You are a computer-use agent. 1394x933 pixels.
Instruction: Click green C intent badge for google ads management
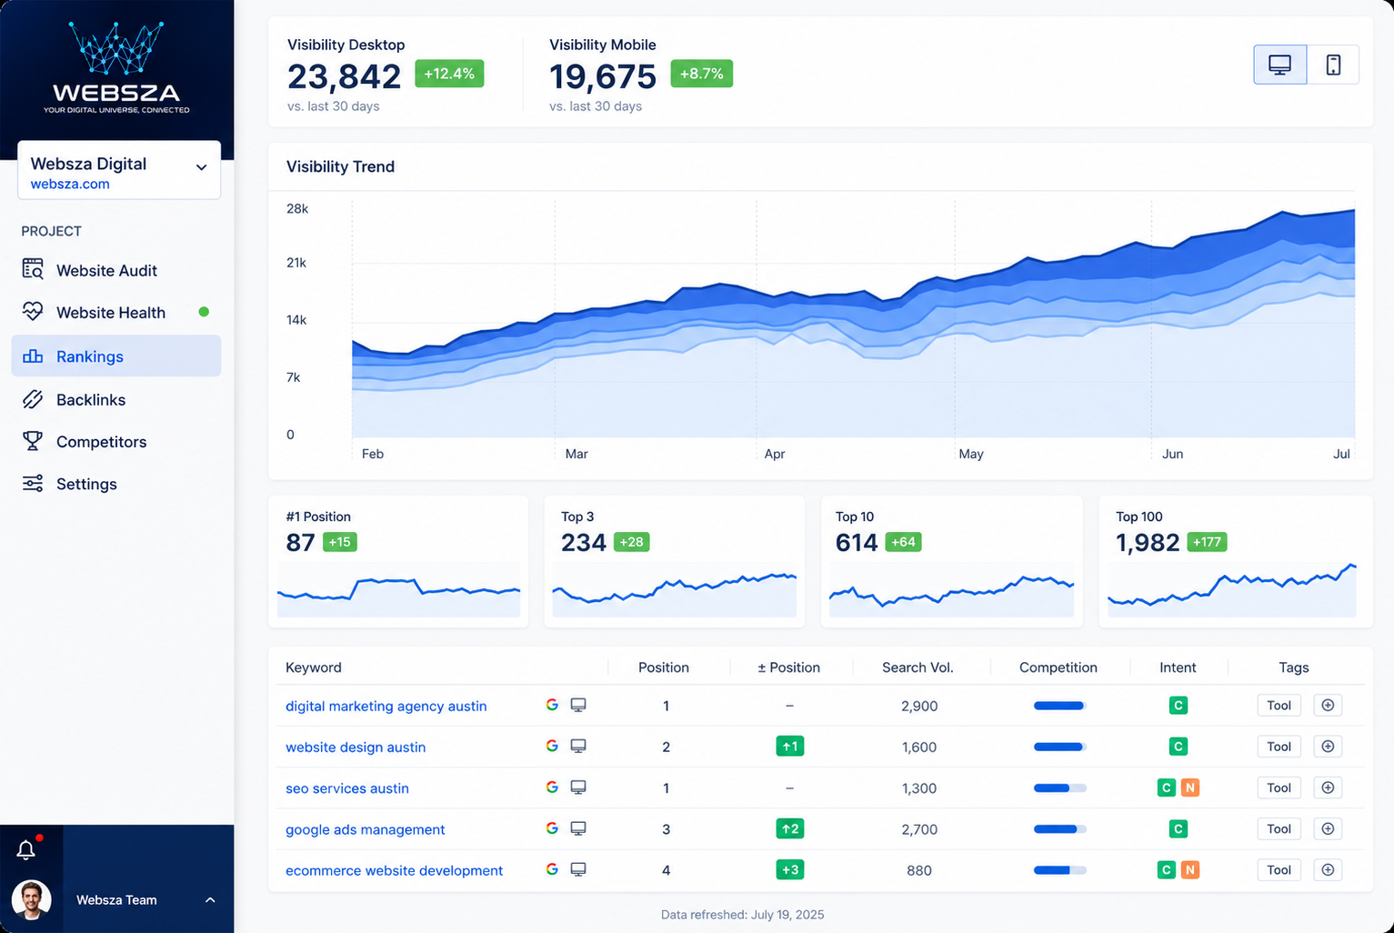[x=1178, y=828]
